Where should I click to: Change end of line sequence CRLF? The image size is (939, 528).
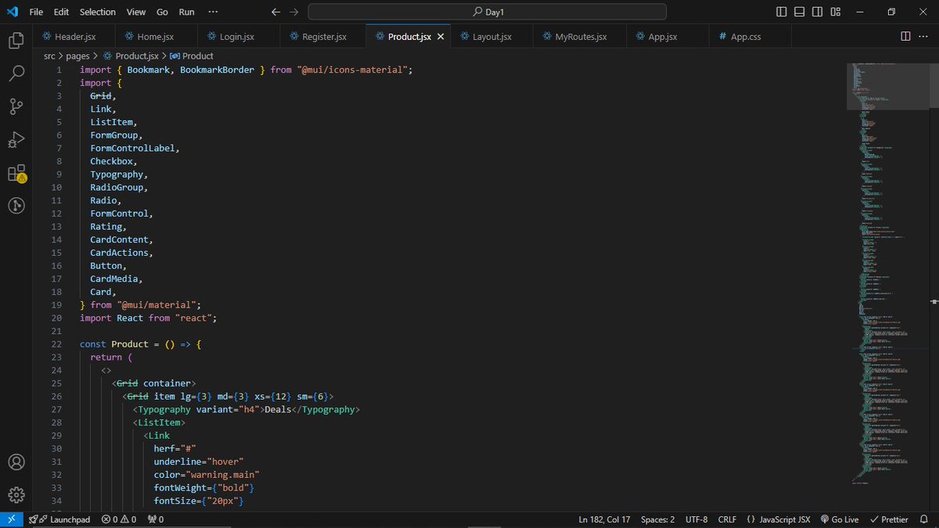point(727,519)
